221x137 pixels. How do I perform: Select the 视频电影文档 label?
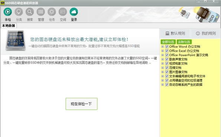tap(178, 64)
